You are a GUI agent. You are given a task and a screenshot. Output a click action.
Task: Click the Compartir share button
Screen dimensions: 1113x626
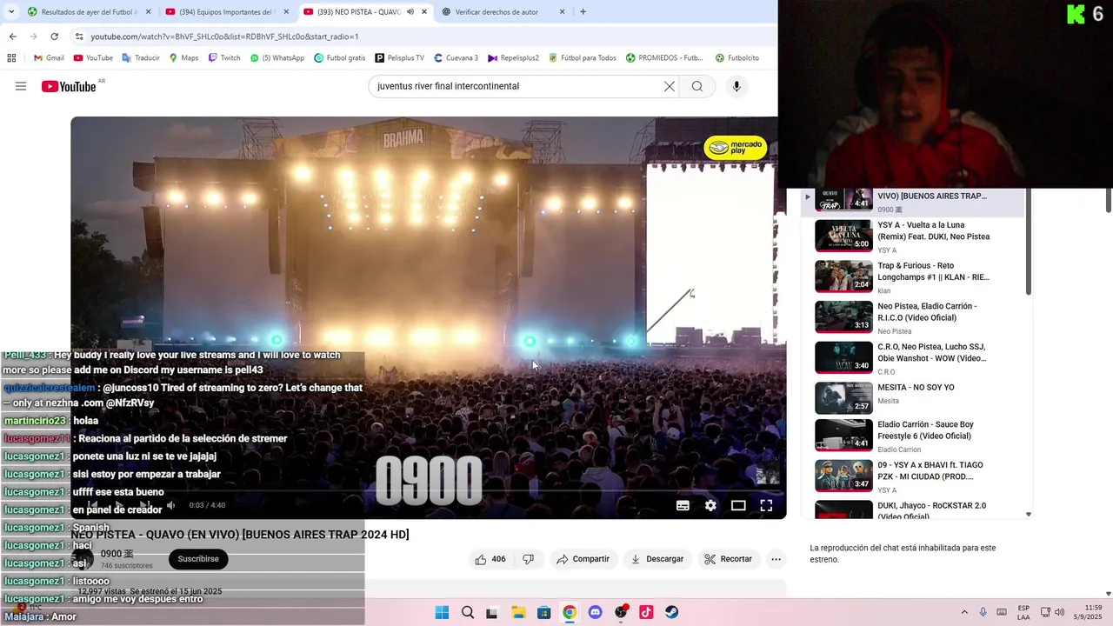[583, 559]
